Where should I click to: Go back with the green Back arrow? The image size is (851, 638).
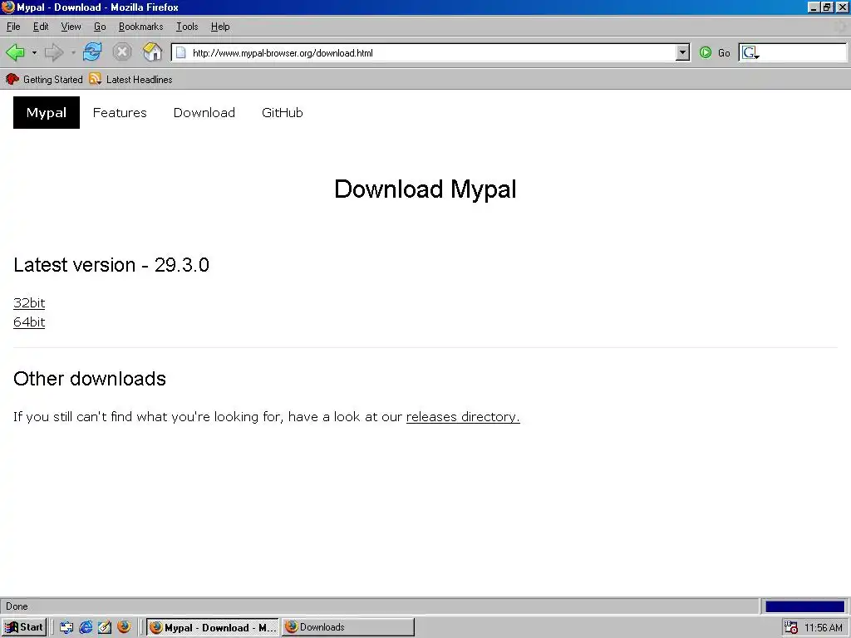(15, 52)
